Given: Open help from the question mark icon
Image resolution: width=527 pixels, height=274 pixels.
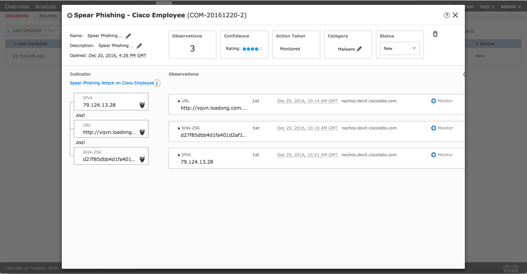Looking at the screenshot, I should point(447,15).
